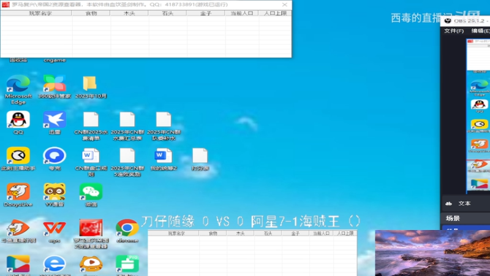This screenshot has height=276, width=490.
Task: Open the blue e browser shortcut
Action: pos(55,266)
